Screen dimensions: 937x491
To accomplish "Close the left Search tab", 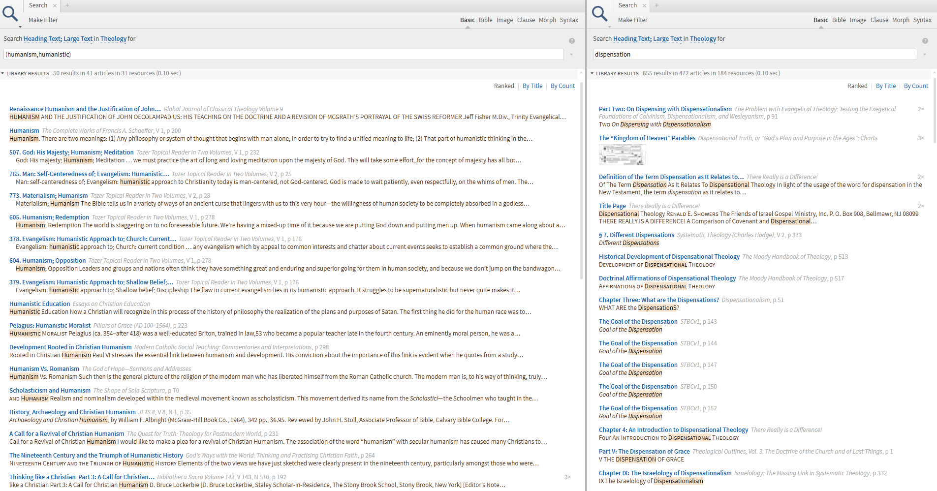I will click(55, 5).
